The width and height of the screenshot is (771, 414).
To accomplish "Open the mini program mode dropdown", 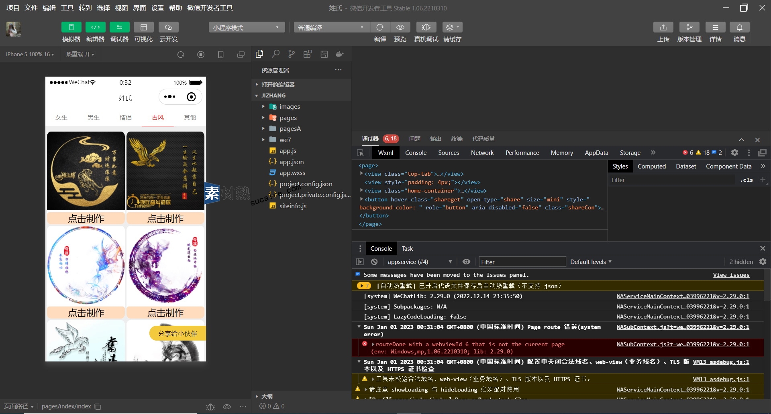I will coord(247,27).
